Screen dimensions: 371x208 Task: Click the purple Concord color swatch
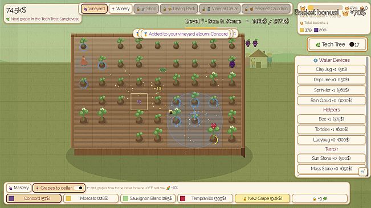11,198
